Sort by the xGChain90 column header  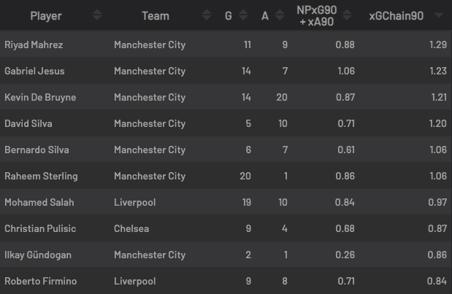coord(397,15)
